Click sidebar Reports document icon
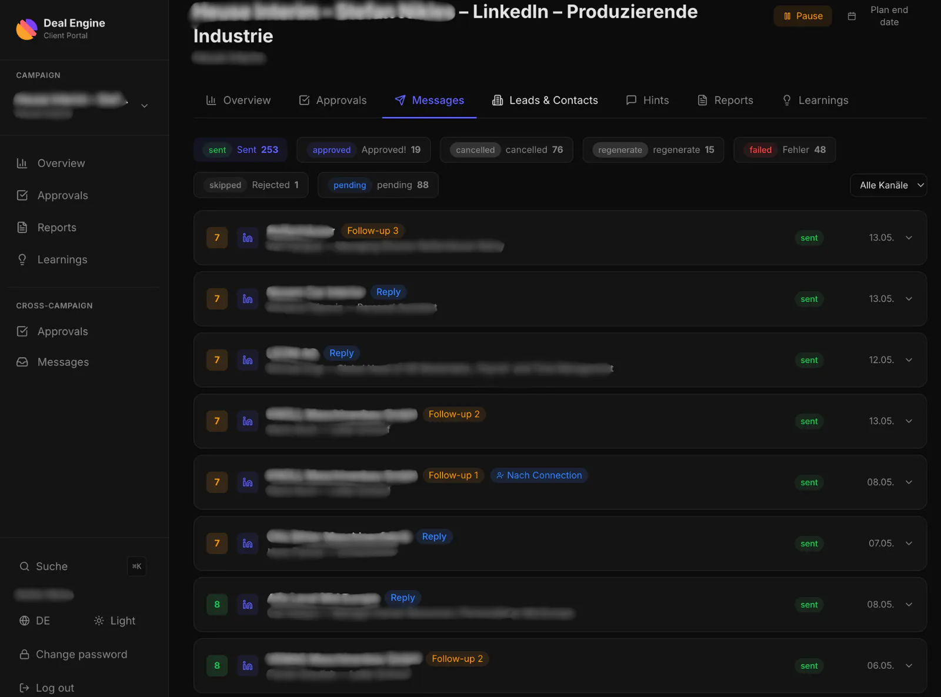 pos(22,227)
